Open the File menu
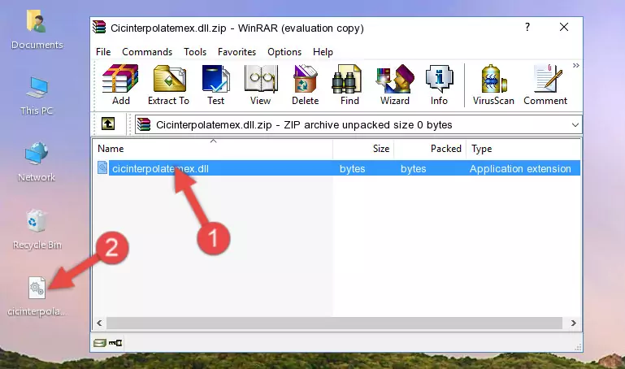Viewport: 625px width, 369px height. (x=103, y=52)
